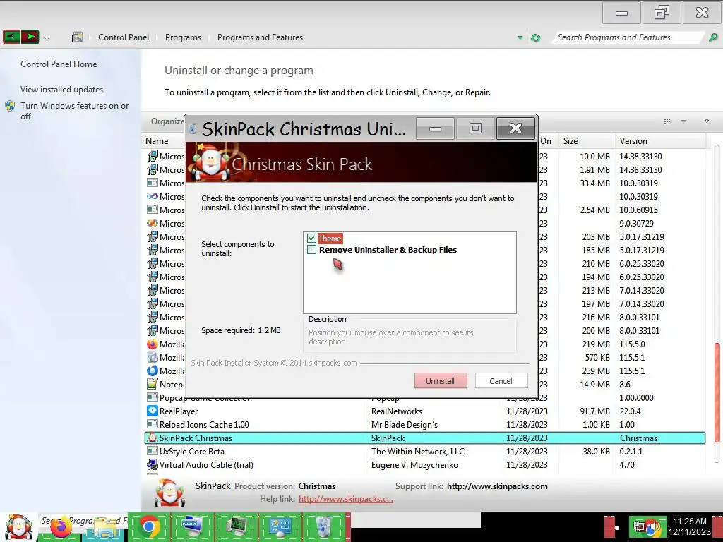This screenshot has width=723, height=542.
Task: Click publisher The Within Network, LLC
Action: (x=418, y=451)
